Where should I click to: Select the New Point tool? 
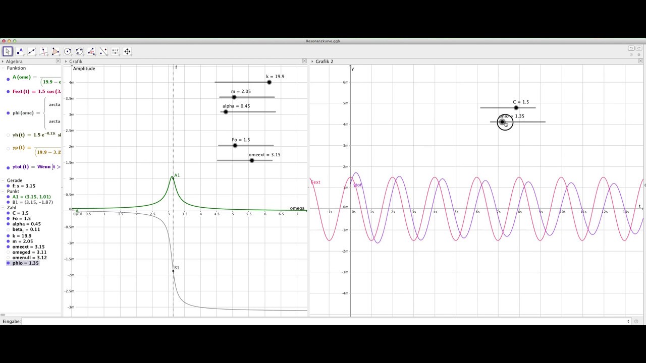19,51
